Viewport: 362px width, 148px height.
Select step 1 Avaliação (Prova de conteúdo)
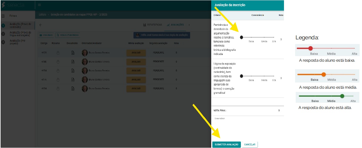click(17, 25)
